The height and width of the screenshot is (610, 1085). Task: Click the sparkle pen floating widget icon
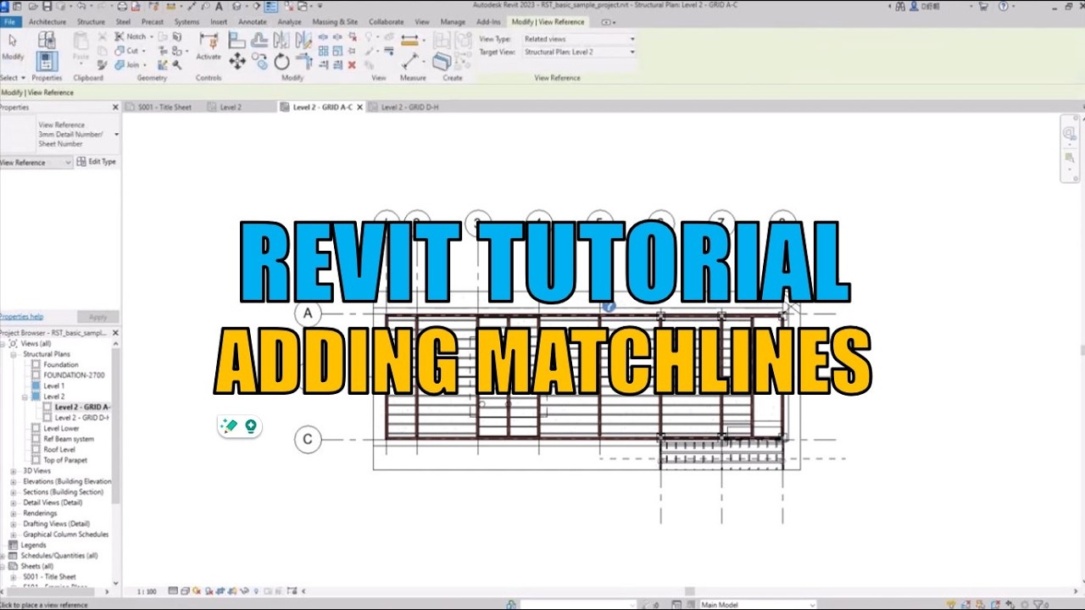coord(230,426)
